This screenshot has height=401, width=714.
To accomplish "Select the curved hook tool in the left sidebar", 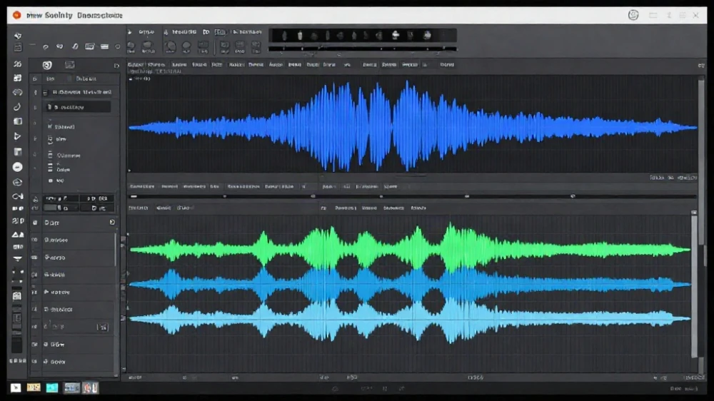I will [17, 107].
